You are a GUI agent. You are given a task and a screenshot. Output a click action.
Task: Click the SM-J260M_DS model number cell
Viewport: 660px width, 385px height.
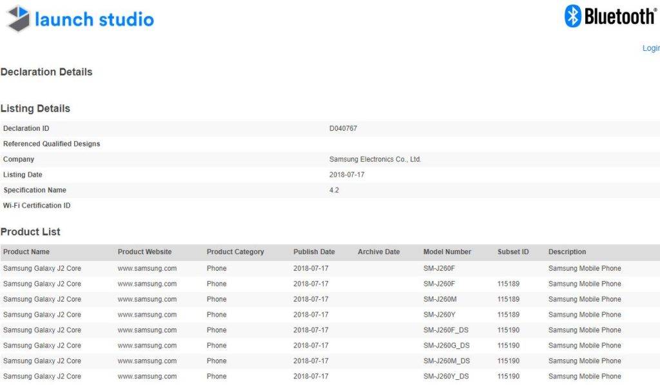pyautogui.click(x=447, y=361)
